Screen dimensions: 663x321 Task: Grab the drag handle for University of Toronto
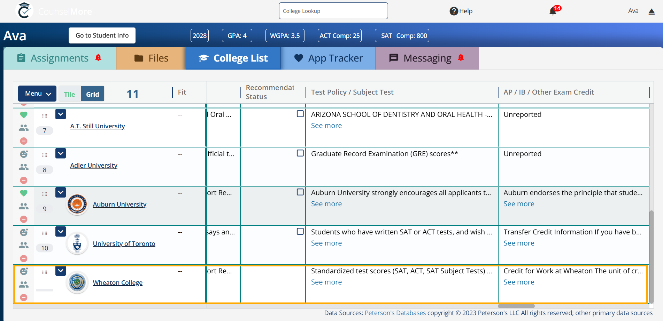(x=45, y=233)
